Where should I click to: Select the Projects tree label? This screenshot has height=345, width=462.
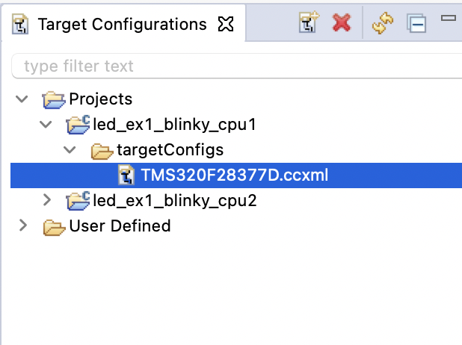(100, 99)
